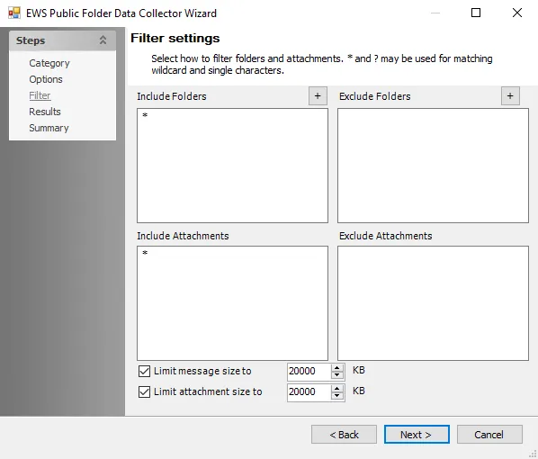The image size is (538, 459).
Task: Click the < Back button
Action: click(344, 435)
